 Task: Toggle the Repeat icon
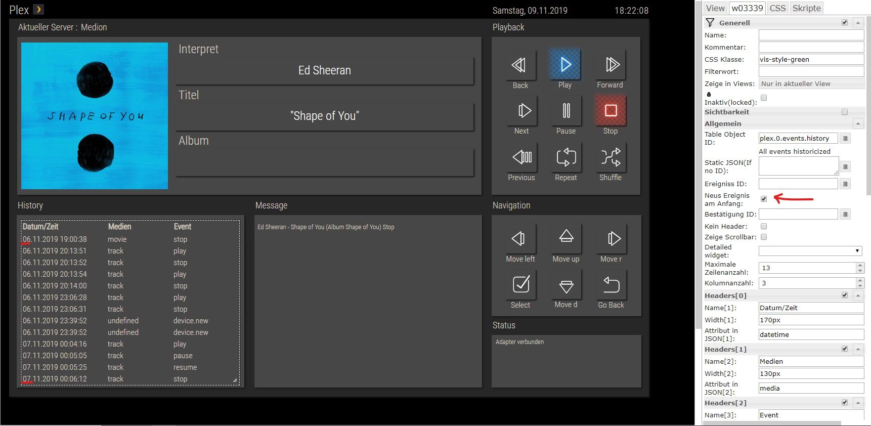coord(566,157)
